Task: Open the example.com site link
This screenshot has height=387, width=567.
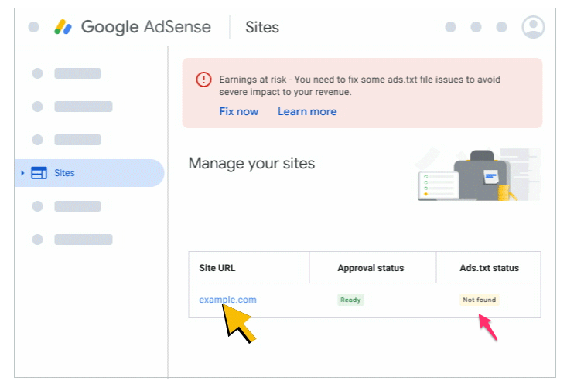Action: pos(227,300)
